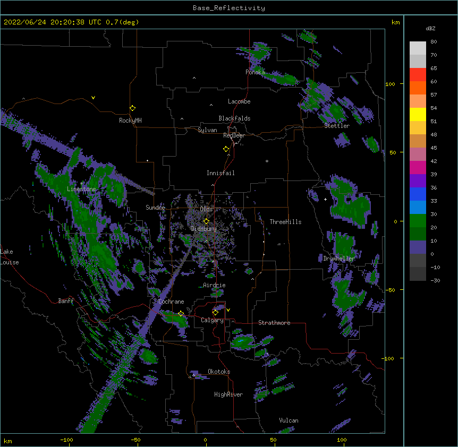This screenshot has width=458, height=447.
Task: Click the -100 tick on bottom axis
Action: (x=66, y=440)
